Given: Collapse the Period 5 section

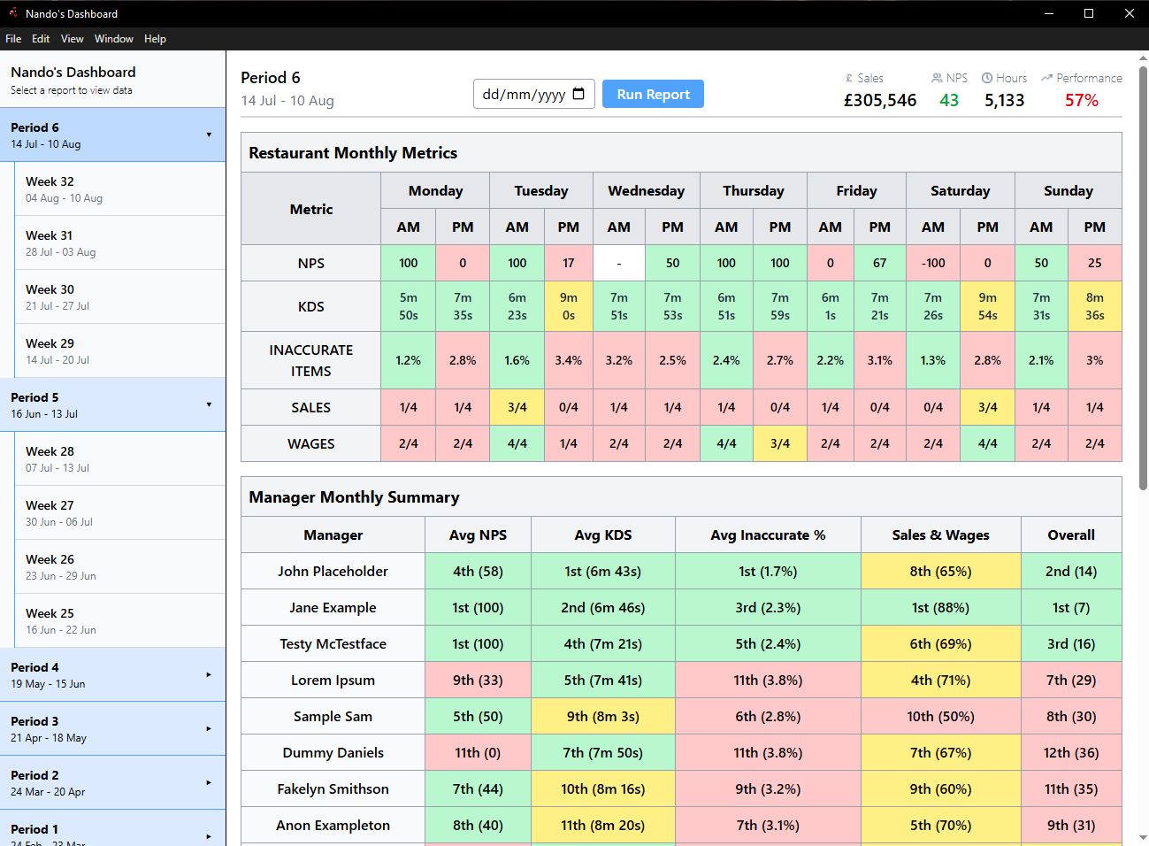Looking at the screenshot, I should coord(209,404).
